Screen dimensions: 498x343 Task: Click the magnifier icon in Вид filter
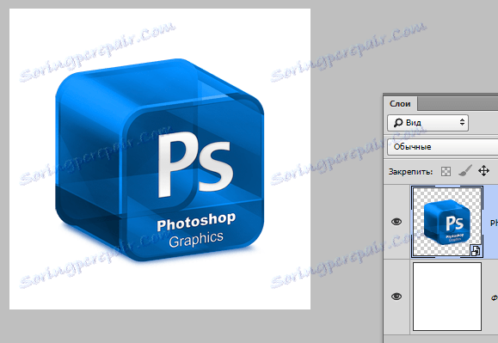397,123
